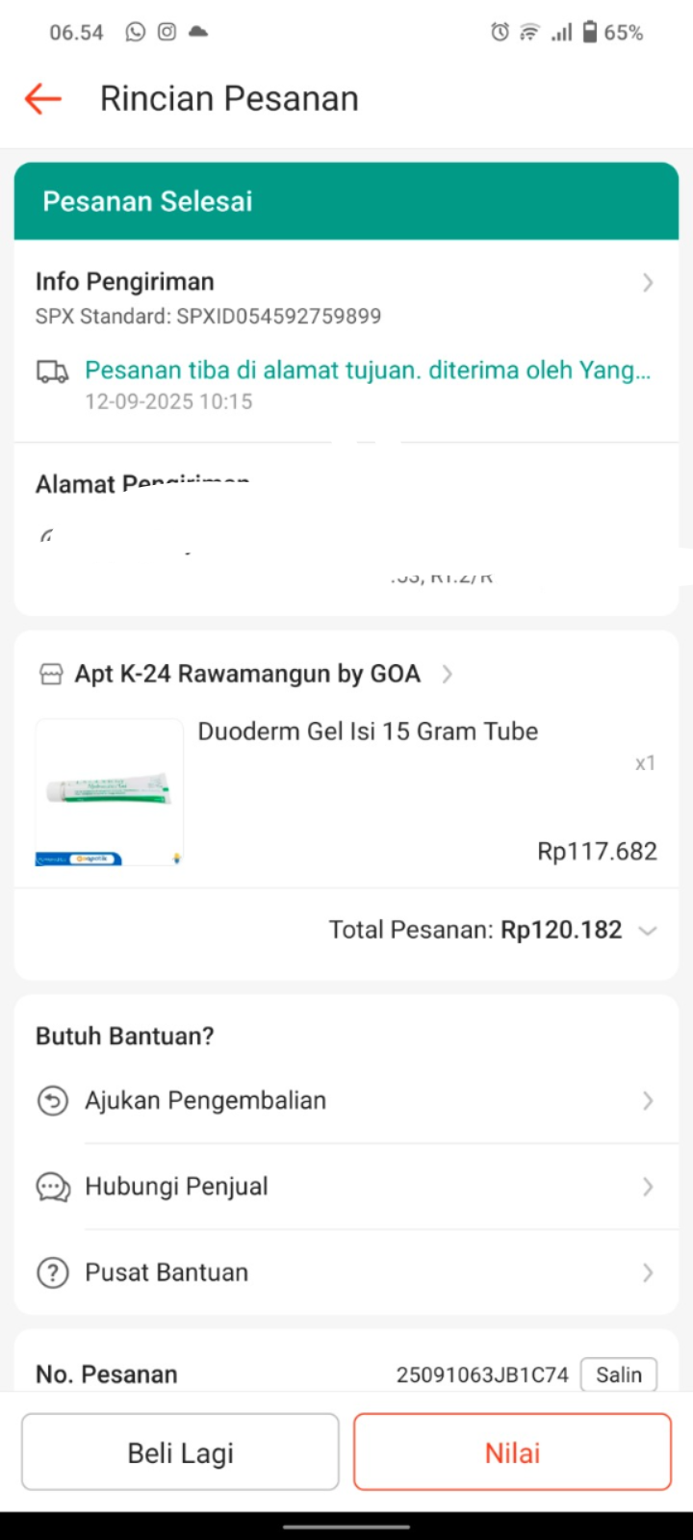
Task: Tap the shop storefront icon
Action: point(51,675)
